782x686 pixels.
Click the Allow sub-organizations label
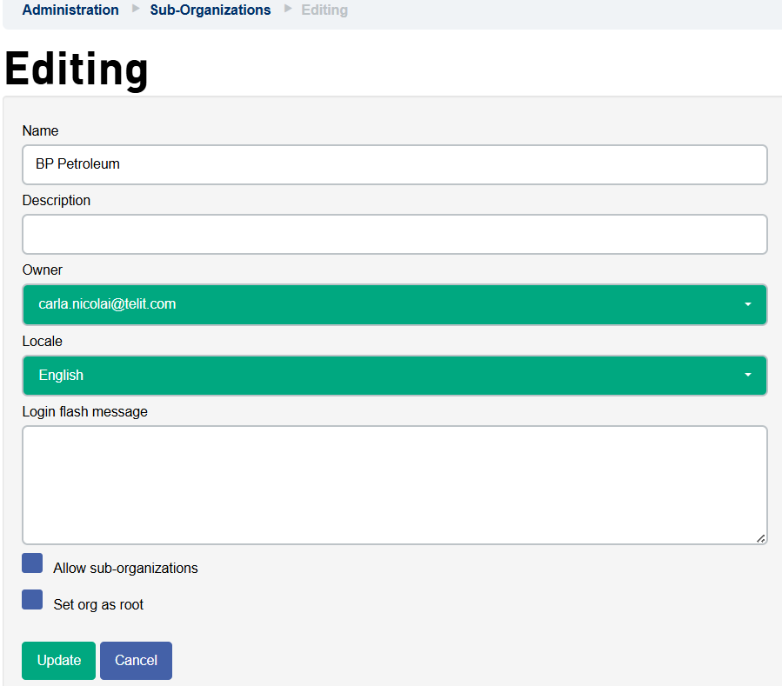pyautogui.click(x=125, y=569)
